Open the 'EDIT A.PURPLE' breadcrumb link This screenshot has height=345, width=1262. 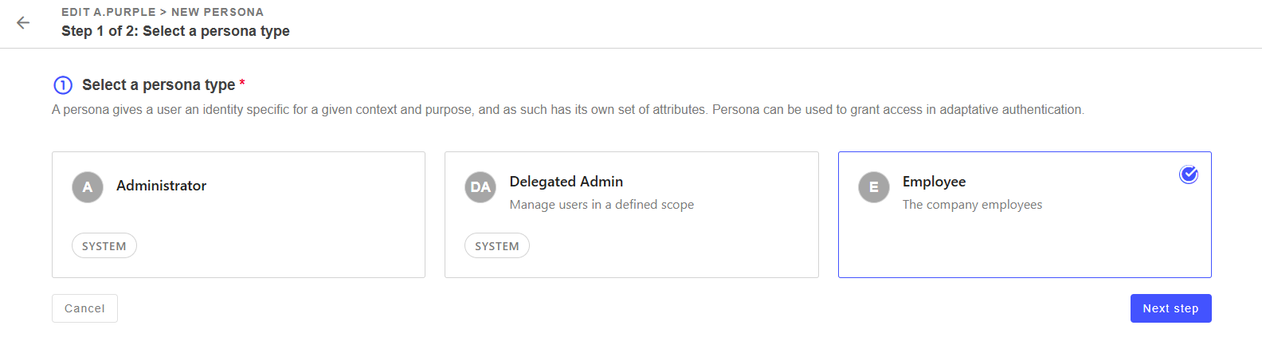point(108,12)
